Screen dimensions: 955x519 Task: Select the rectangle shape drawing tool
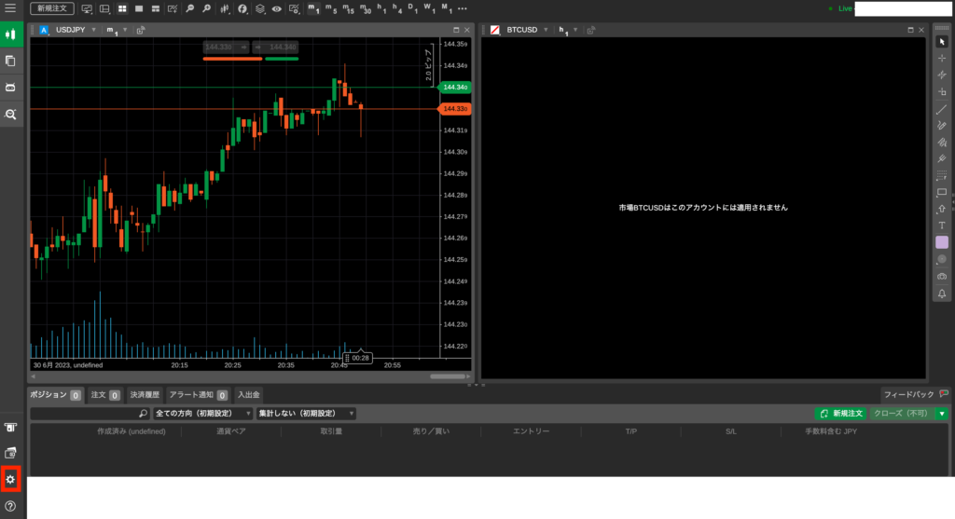tap(941, 192)
